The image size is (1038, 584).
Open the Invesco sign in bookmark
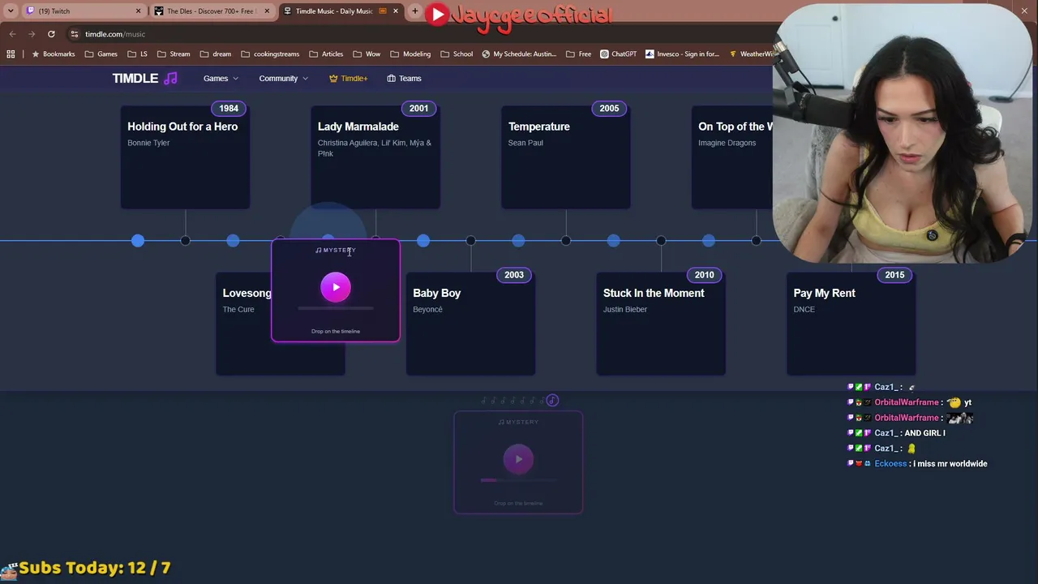point(682,54)
